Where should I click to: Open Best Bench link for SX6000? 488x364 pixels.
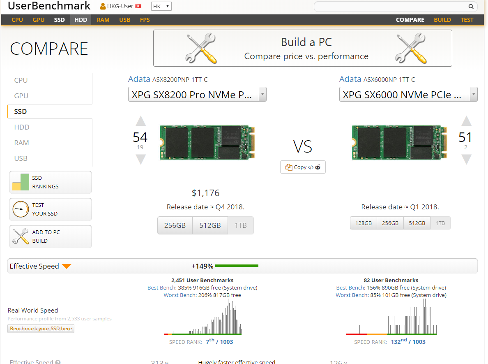pyautogui.click(x=350, y=287)
